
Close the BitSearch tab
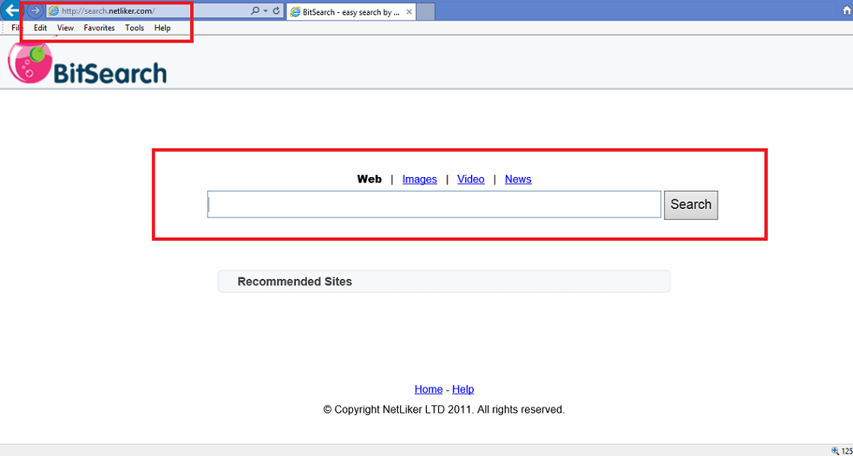409,11
